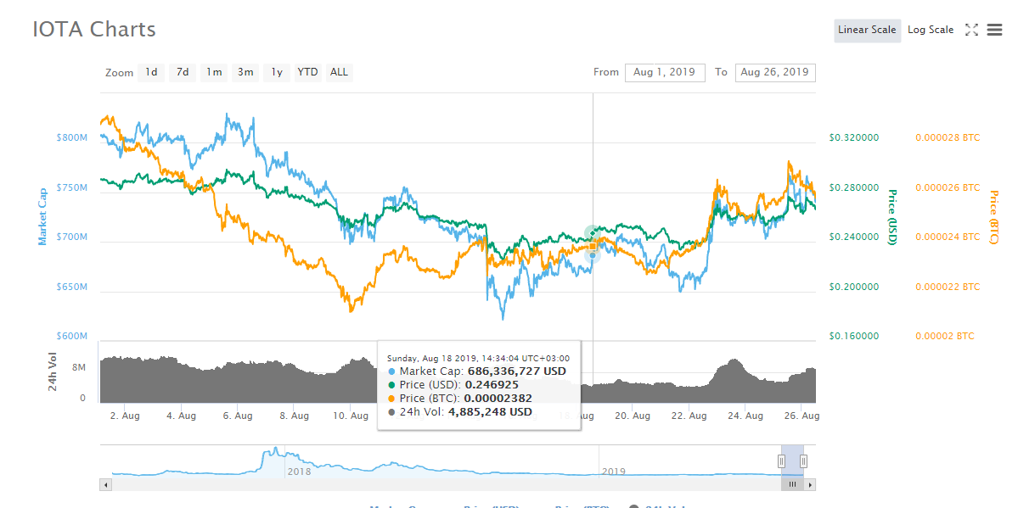Toggle fullscreen chart view icon
This screenshot has height=508, width=1018.
(971, 30)
